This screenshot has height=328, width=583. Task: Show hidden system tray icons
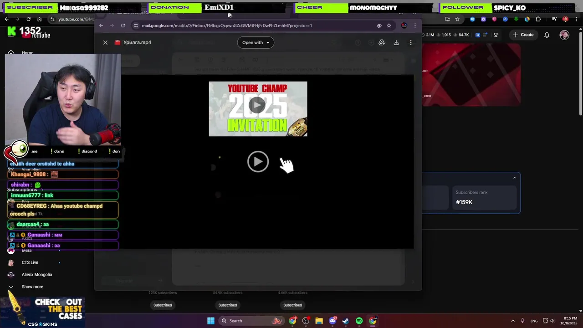tap(512, 321)
